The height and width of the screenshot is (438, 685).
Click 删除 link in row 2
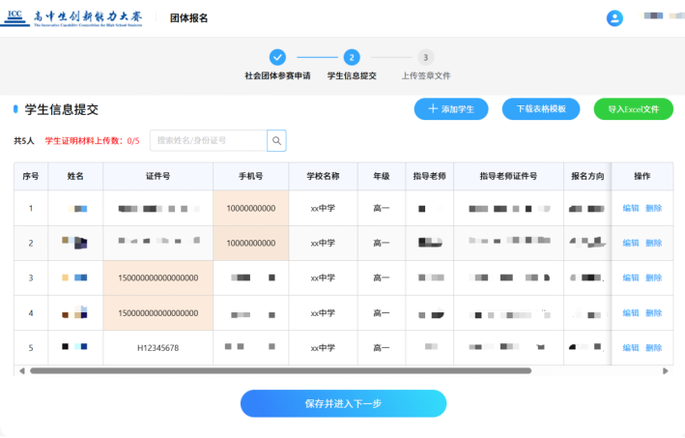(654, 243)
